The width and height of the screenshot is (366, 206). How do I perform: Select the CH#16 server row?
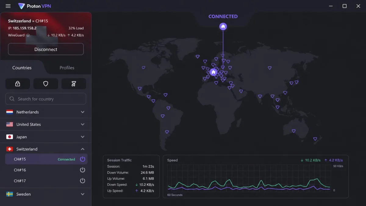(x=46, y=170)
